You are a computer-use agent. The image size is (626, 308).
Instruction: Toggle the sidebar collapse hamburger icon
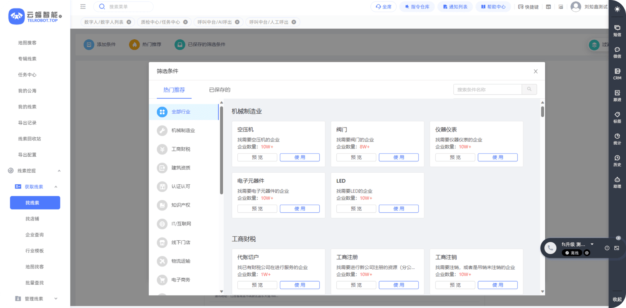(x=83, y=7)
